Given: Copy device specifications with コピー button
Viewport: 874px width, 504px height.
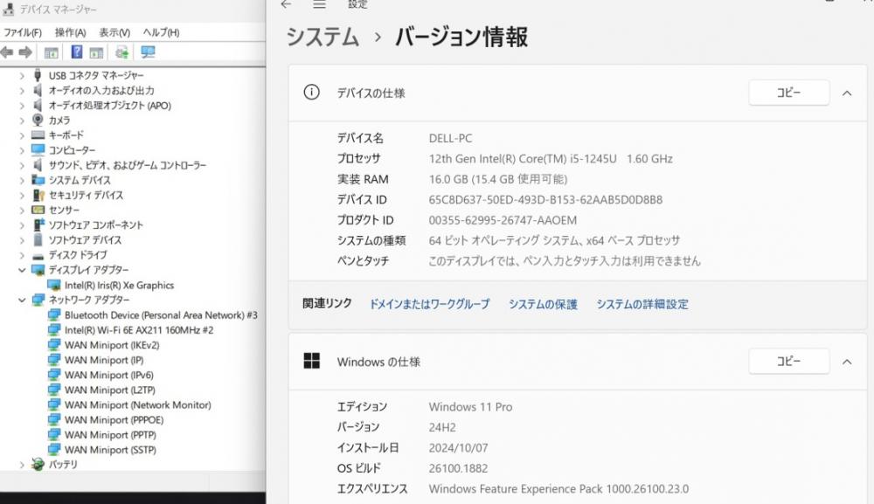Looking at the screenshot, I should coord(788,93).
